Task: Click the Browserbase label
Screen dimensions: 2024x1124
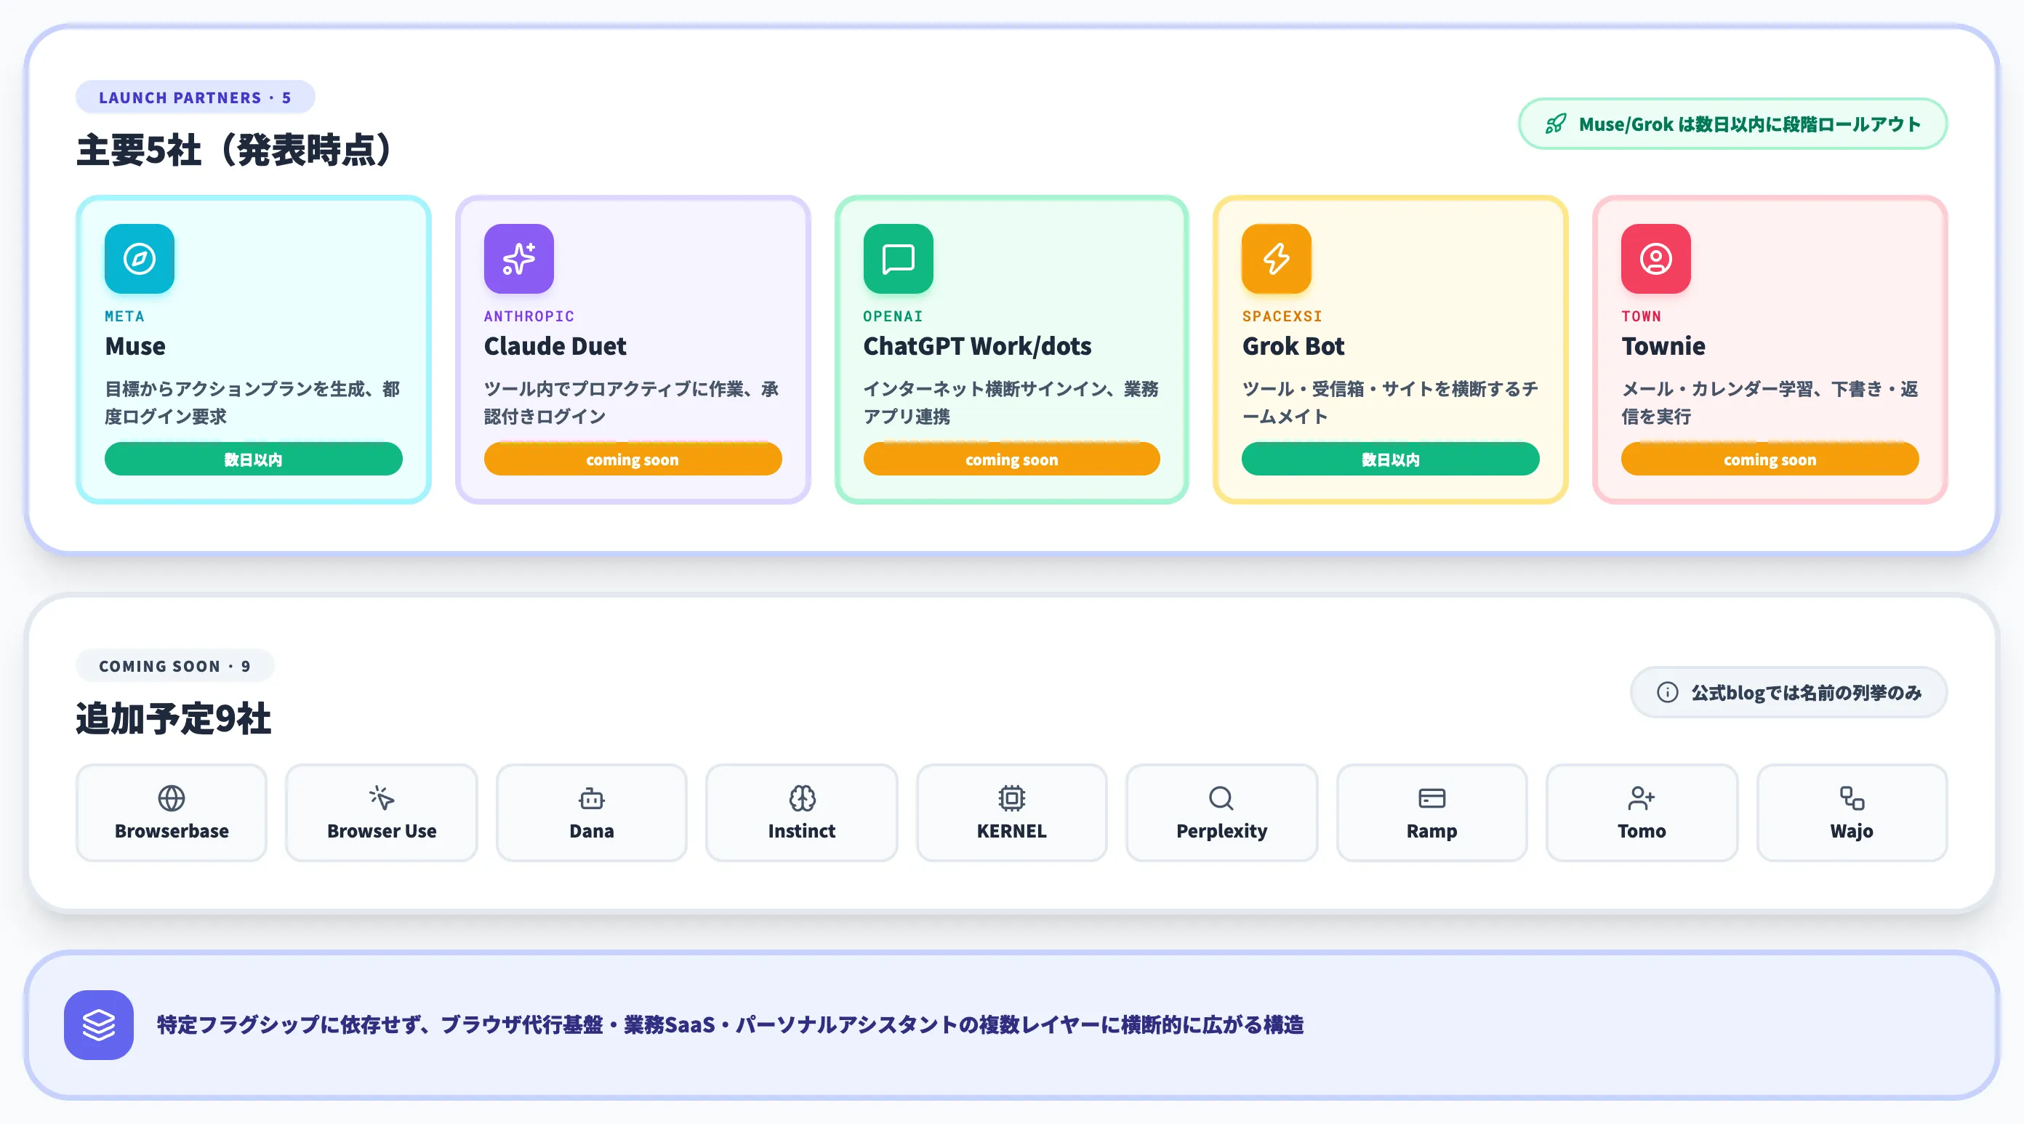Action: (x=172, y=831)
